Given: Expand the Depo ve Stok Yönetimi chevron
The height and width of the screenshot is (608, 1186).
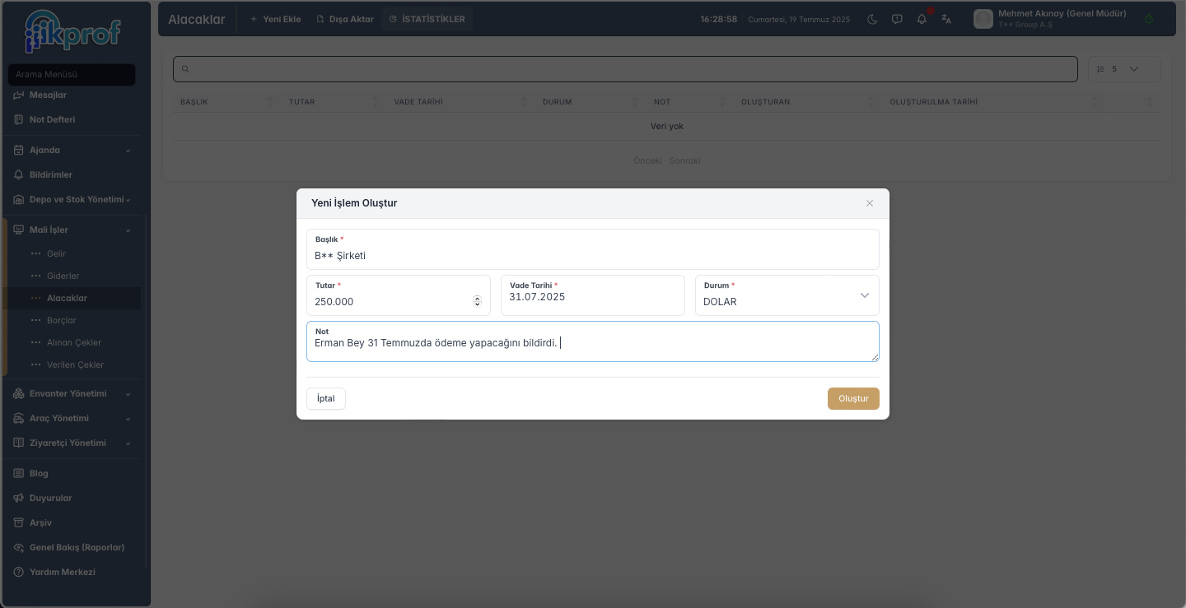Looking at the screenshot, I should [x=128, y=200].
